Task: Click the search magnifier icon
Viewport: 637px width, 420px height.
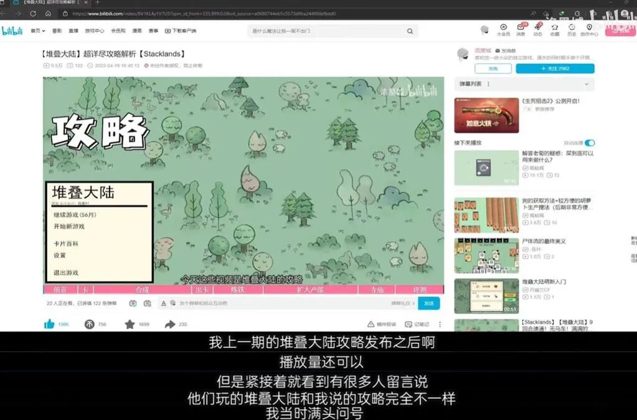Action: tap(410, 31)
